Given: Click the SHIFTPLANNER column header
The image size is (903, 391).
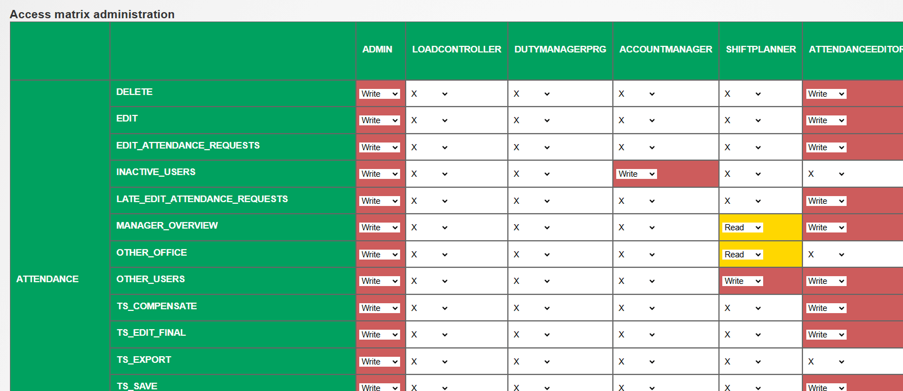Looking at the screenshot, I should 760,50.
